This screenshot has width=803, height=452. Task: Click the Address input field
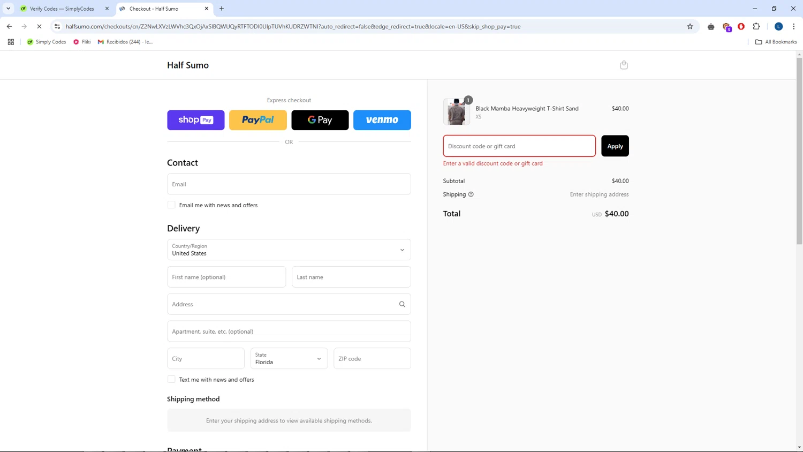(289, 304)
